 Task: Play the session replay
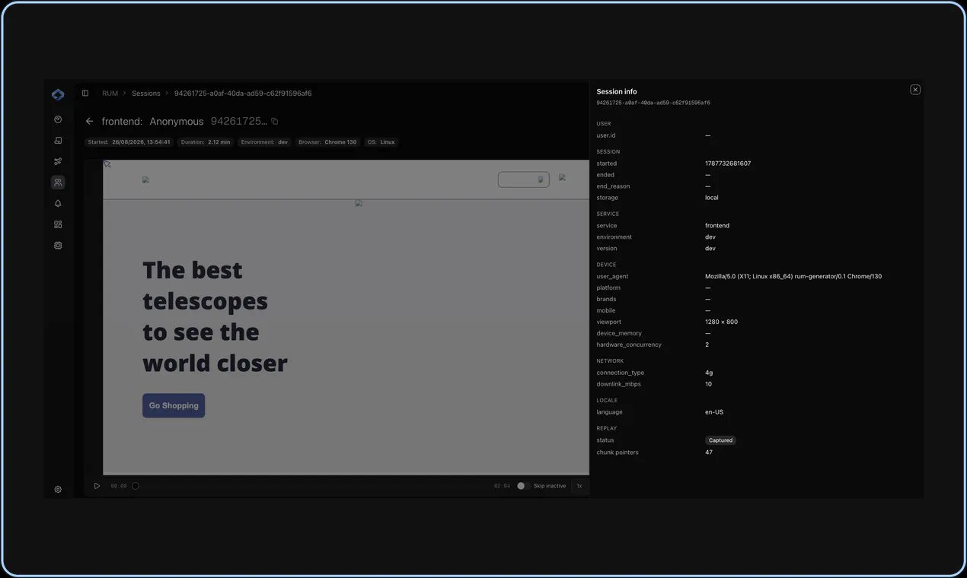click(97, 486)
